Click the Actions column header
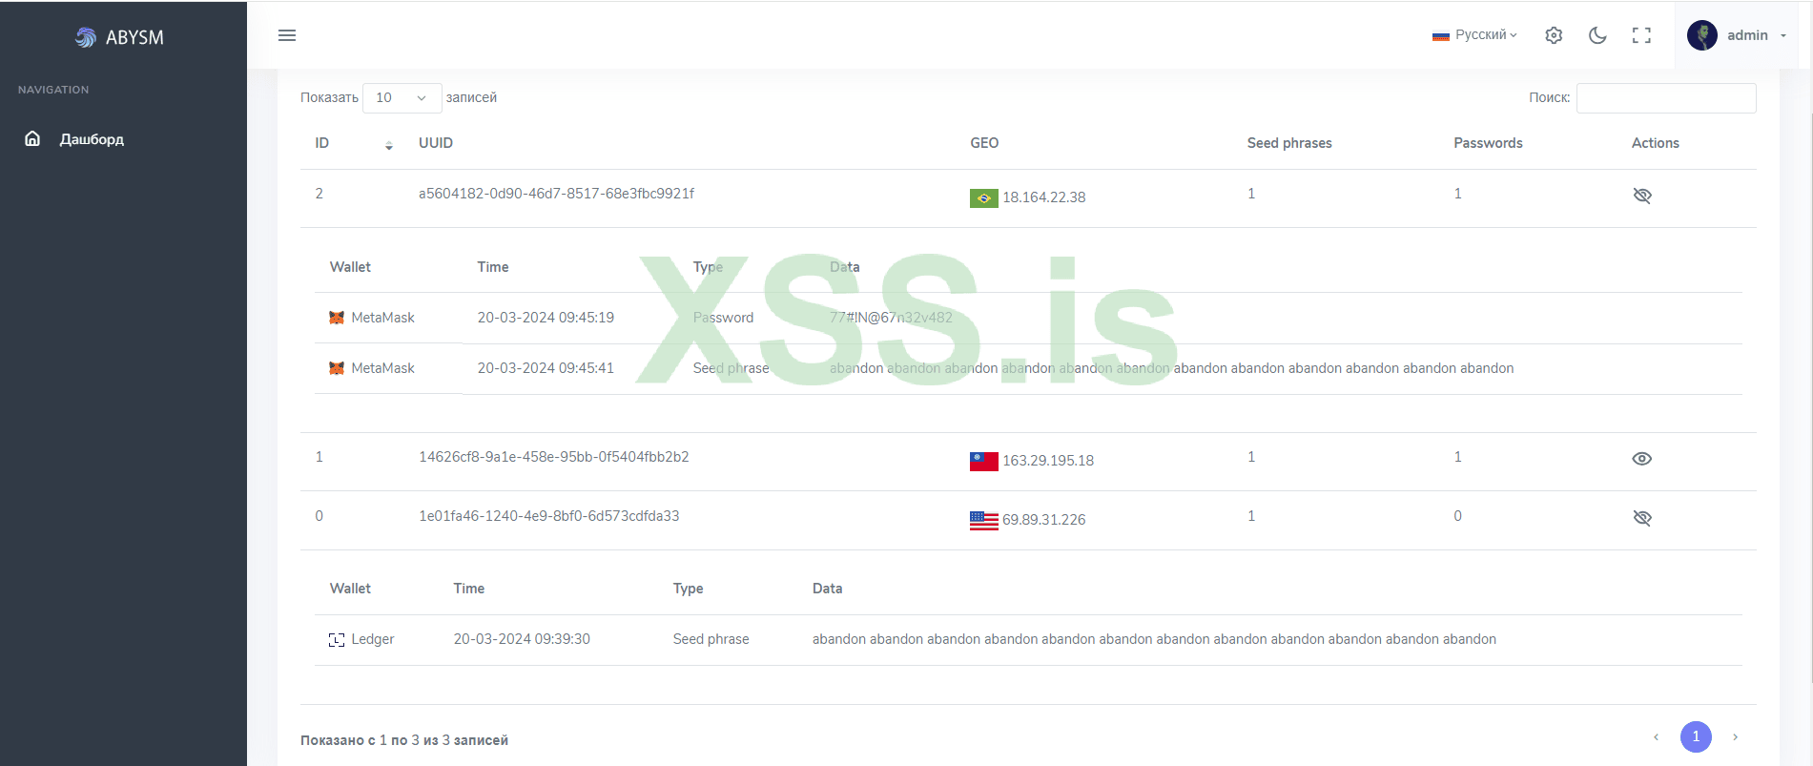The image size is (1813, 766). point(1655,143)
